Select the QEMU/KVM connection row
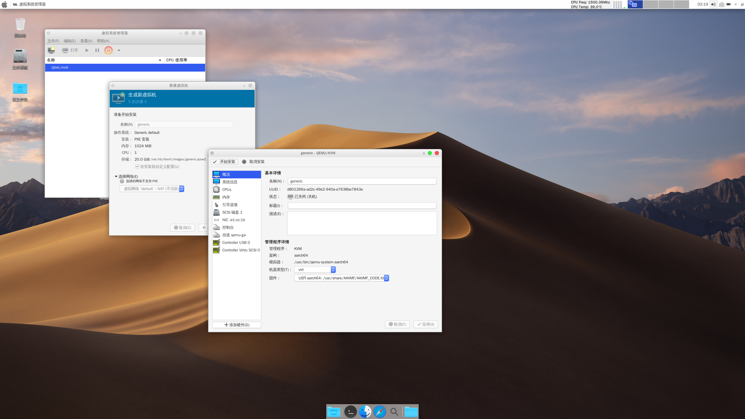745x419 pixels. 125,68
